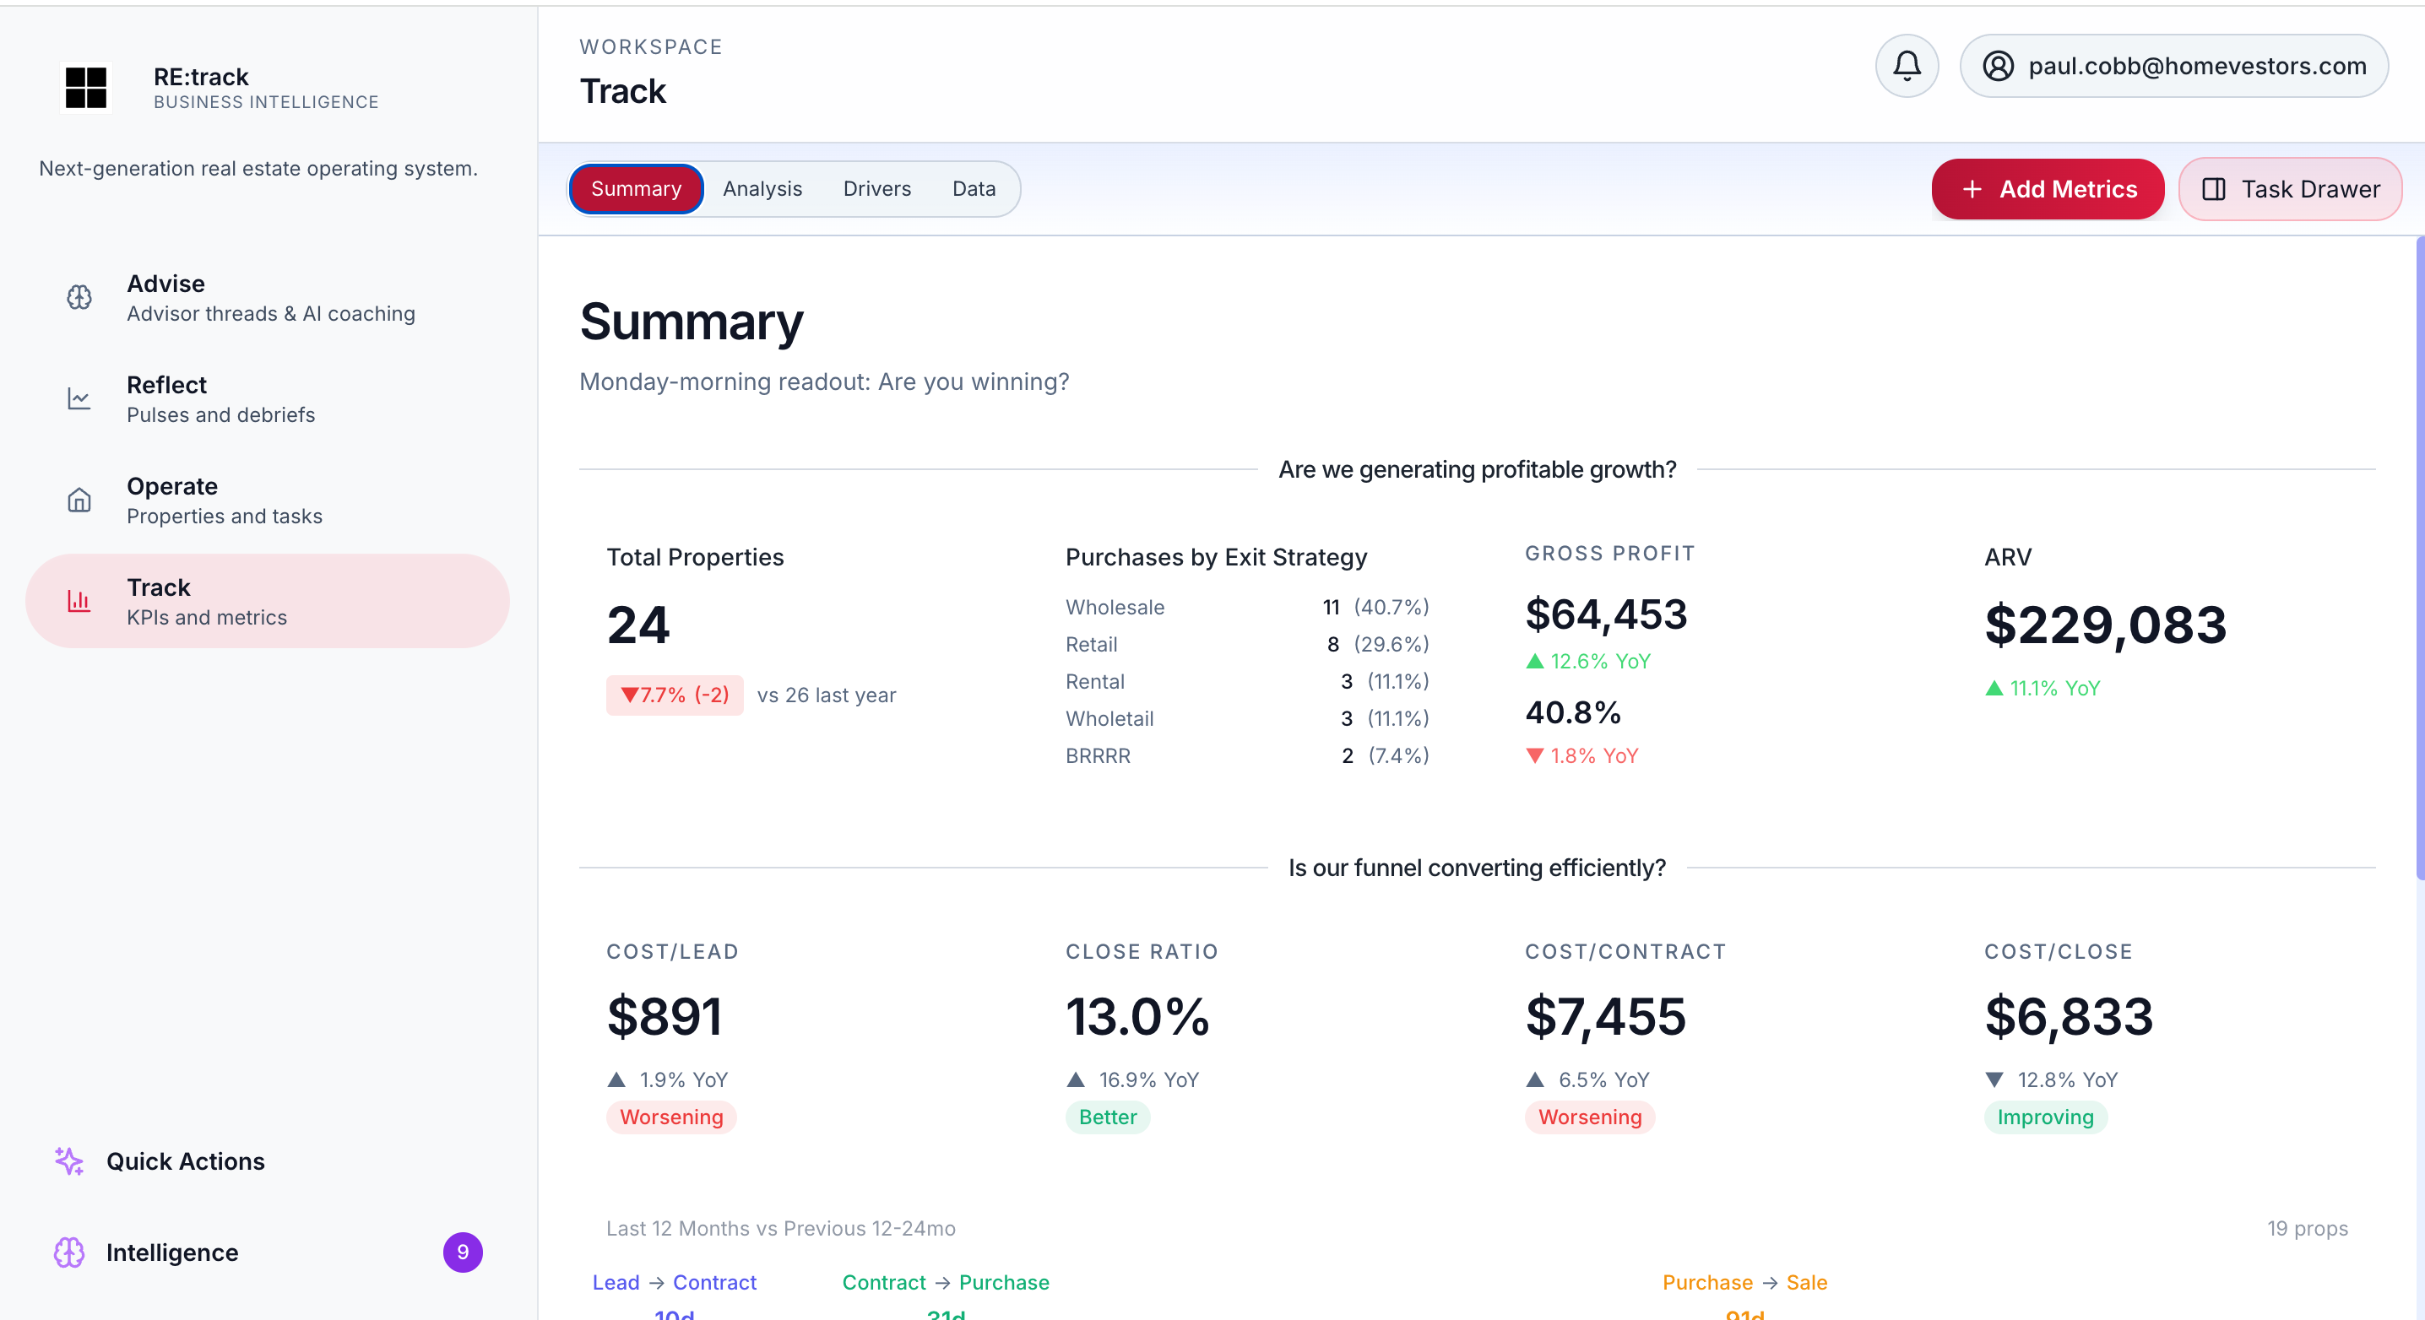
Task: Click the paul.cobb@homevestors.com account chip
Action: (x=2173, y=66)
